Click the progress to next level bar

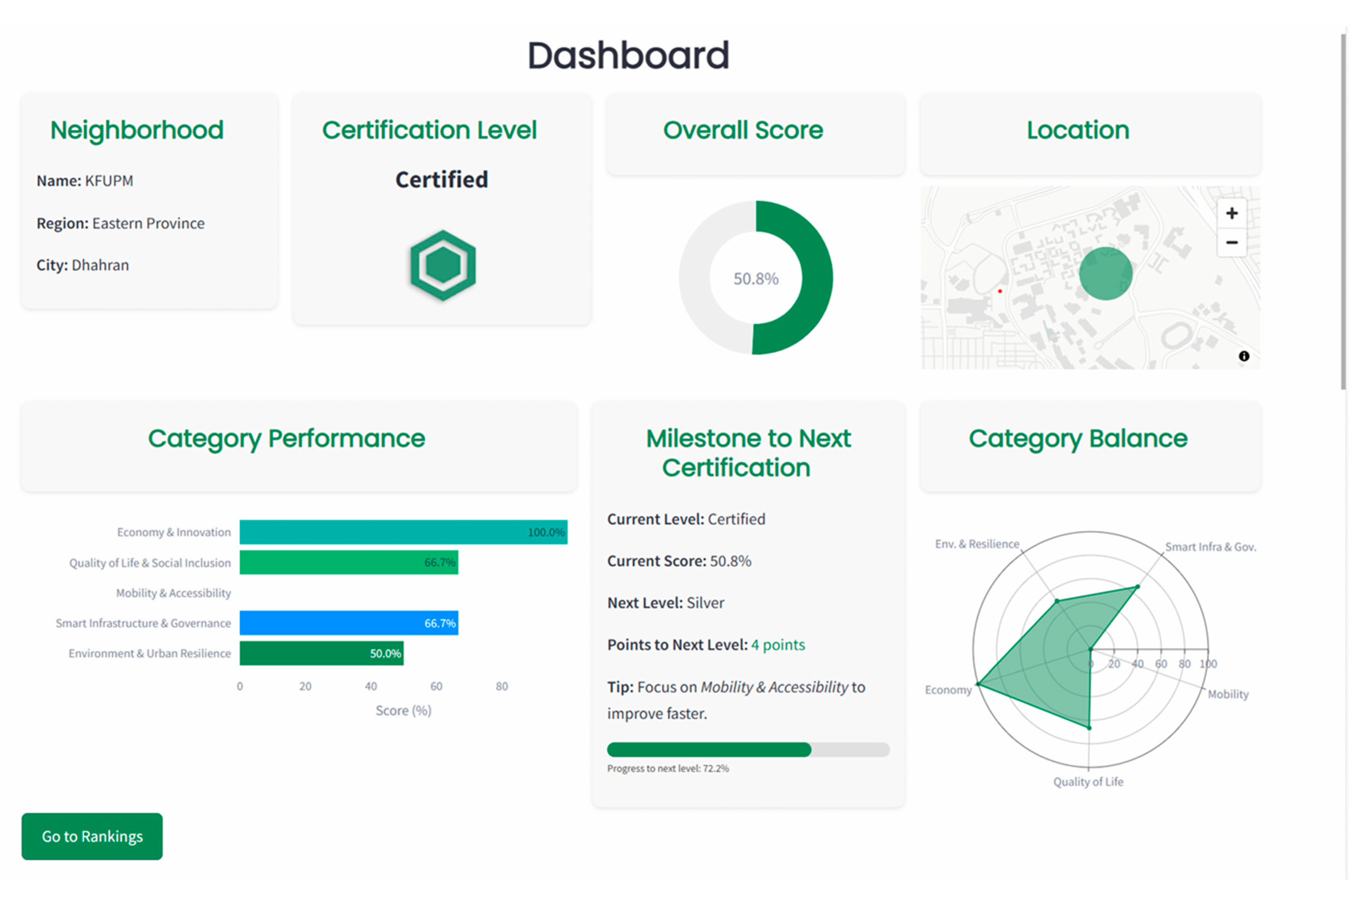(x=747, y=749)
